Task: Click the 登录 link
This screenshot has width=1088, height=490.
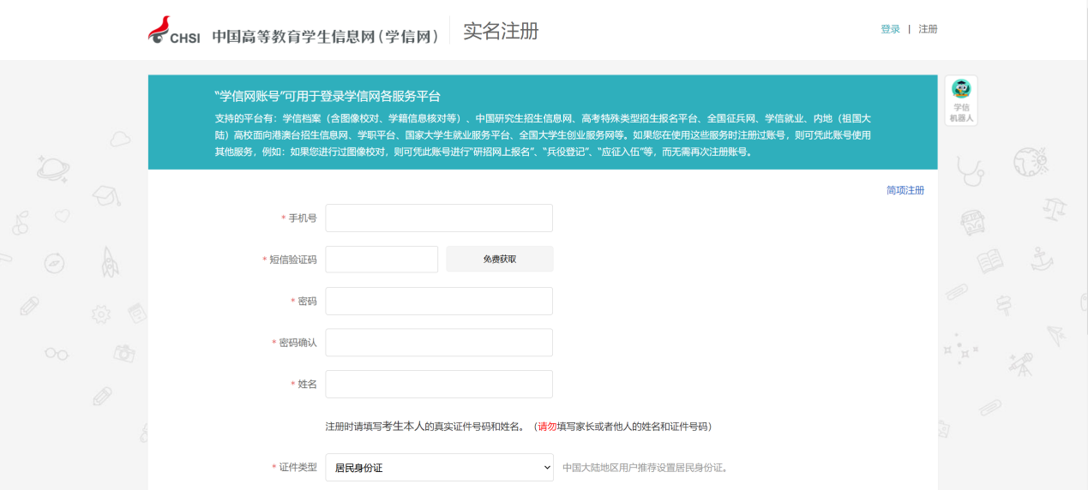Action: (x=890, y=29)
